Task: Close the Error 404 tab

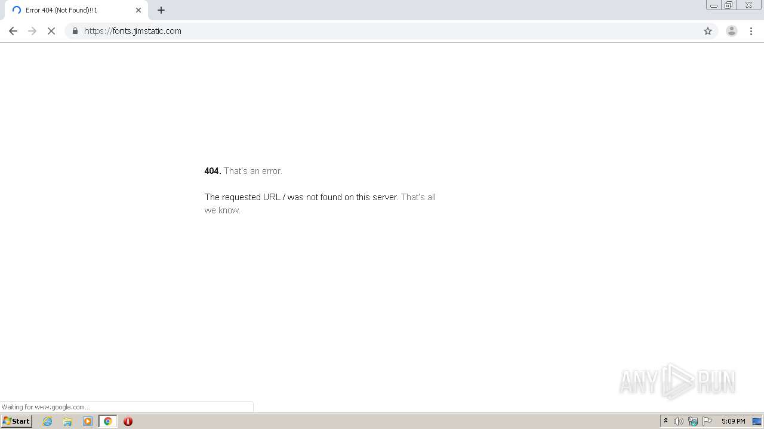Action: (x=138, y=10)
